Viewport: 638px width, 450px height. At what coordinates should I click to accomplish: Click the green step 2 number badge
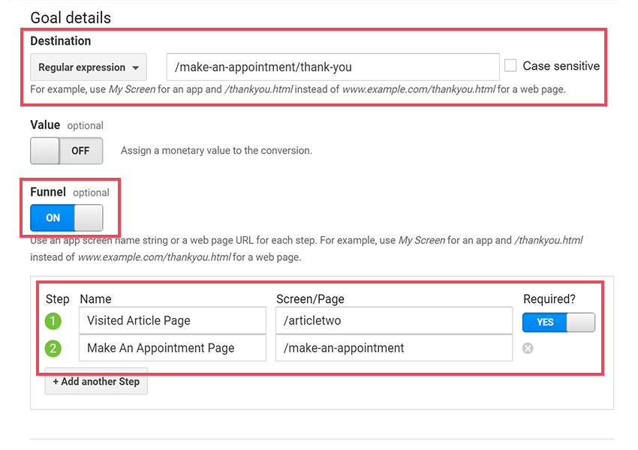point(53,349)
